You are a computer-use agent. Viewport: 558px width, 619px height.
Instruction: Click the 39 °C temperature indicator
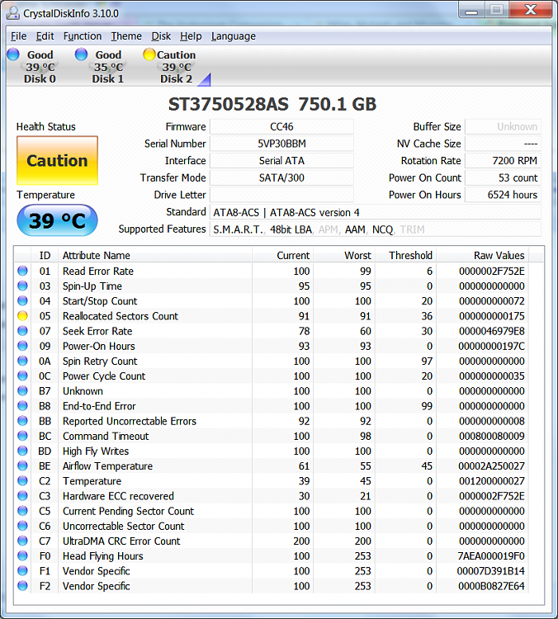point(57,220)
